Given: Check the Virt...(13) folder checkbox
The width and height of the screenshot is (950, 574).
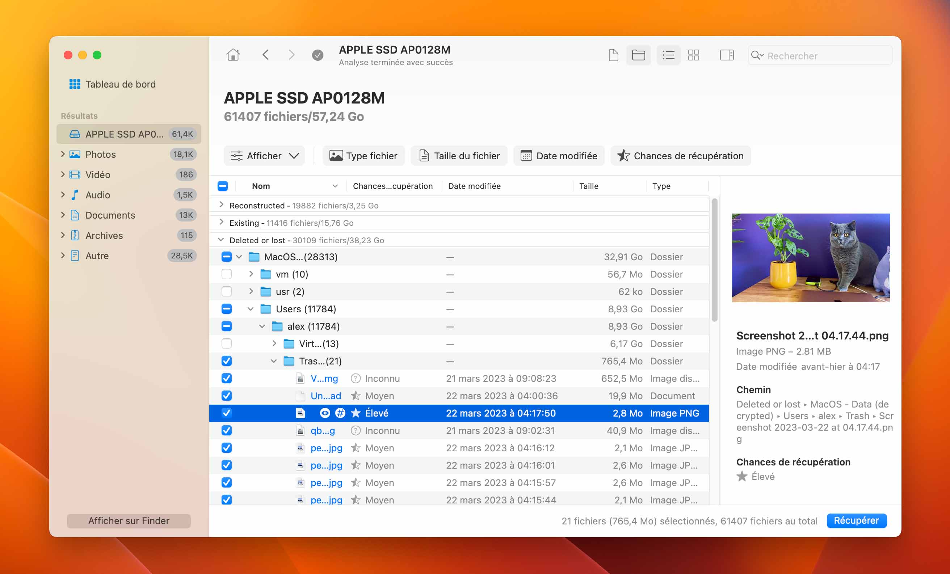Looking at the screenshot, I should 227,343.
